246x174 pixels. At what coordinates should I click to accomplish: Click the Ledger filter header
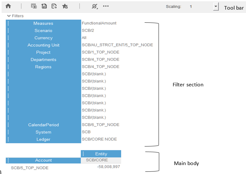[x=43, y=139]
